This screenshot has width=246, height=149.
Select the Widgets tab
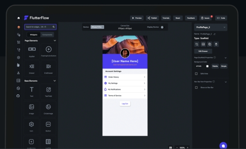pos(34,35)
